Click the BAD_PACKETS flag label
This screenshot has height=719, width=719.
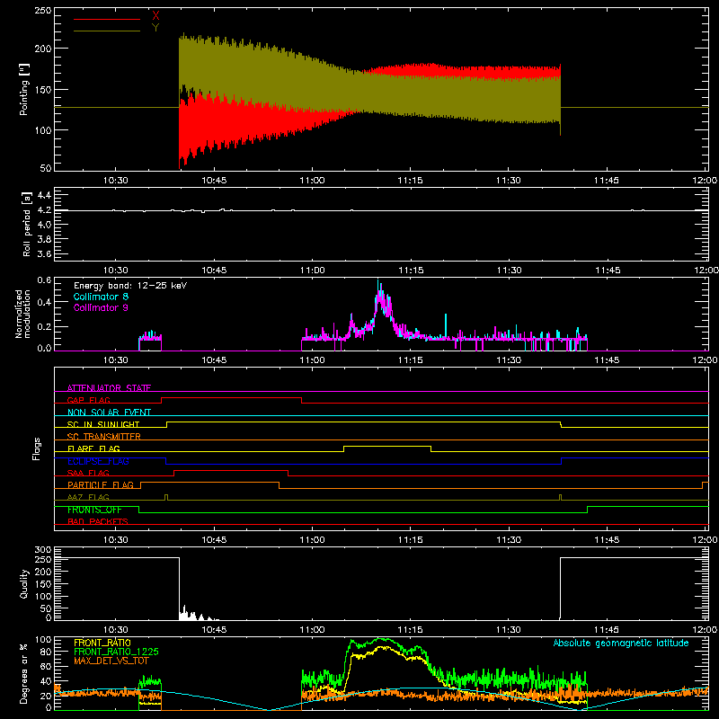(98, 521)
